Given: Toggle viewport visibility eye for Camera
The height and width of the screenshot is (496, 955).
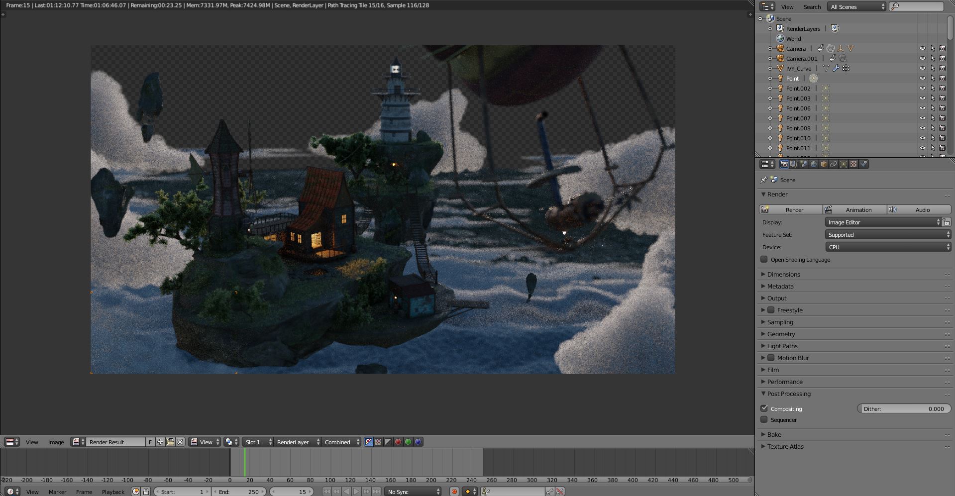Looking at the screenshot, I should [x=922, y=49].
